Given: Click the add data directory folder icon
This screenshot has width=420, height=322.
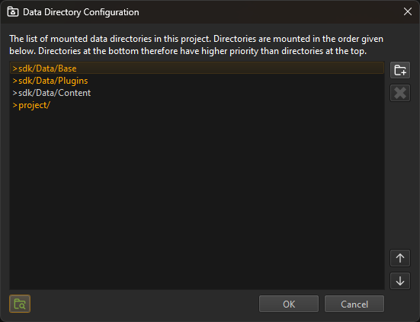Looking at the screenshot, I should (400, 70).
